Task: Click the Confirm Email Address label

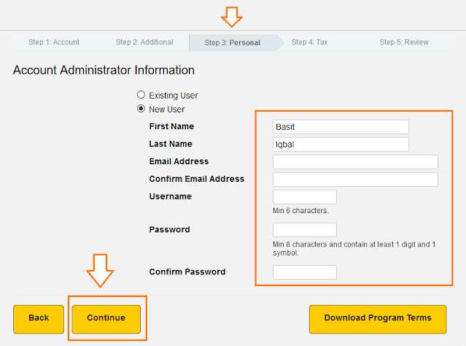Action: pos(197,179)
